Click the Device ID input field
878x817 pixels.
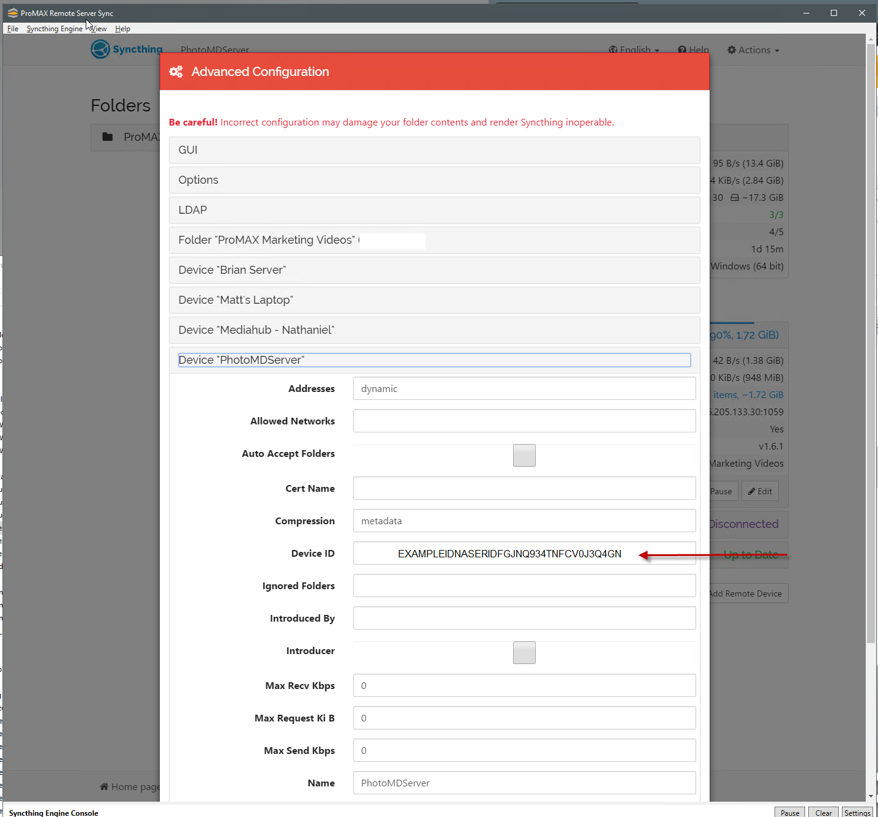pyautogui.click(x=524, y=553)
